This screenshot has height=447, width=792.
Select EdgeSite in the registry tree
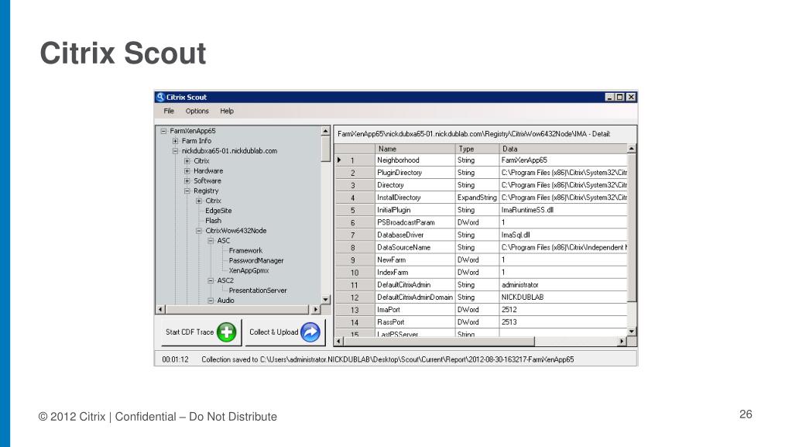(218, 211)
